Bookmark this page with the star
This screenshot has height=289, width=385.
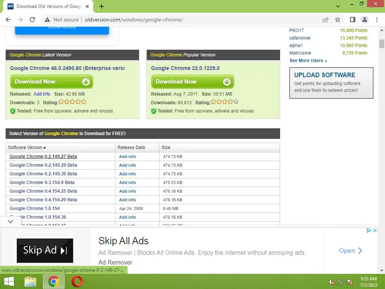(338, 20)
